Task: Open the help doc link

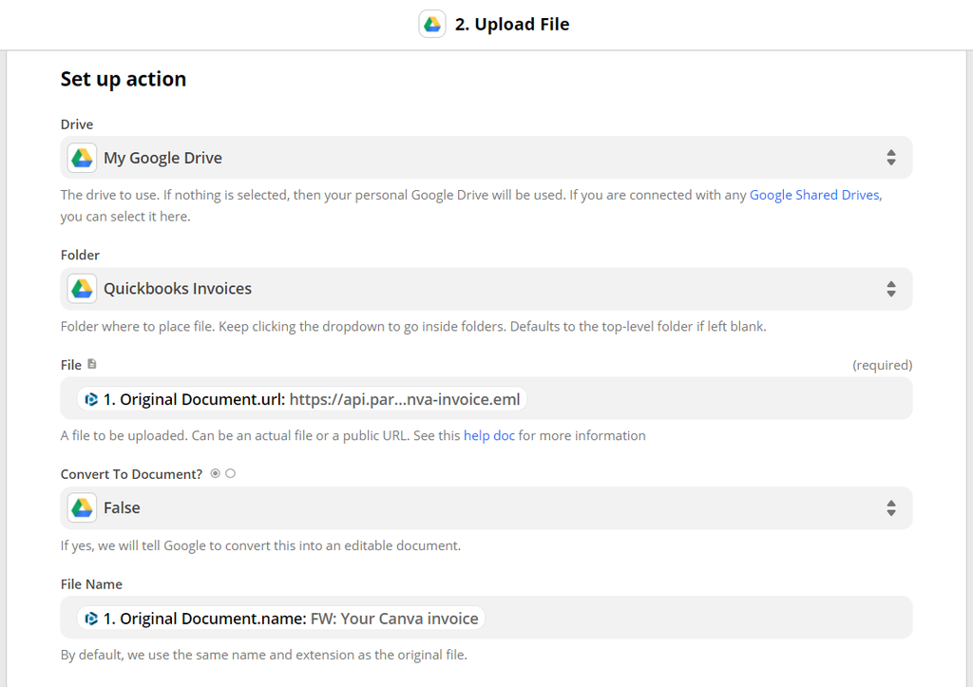Action: coord(488,435)
